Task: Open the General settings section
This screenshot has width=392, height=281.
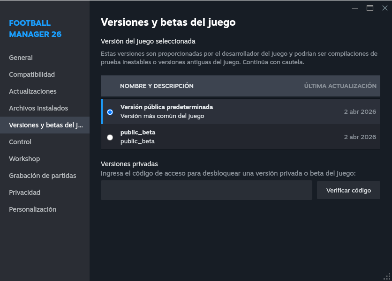Action: pos(21,58)
